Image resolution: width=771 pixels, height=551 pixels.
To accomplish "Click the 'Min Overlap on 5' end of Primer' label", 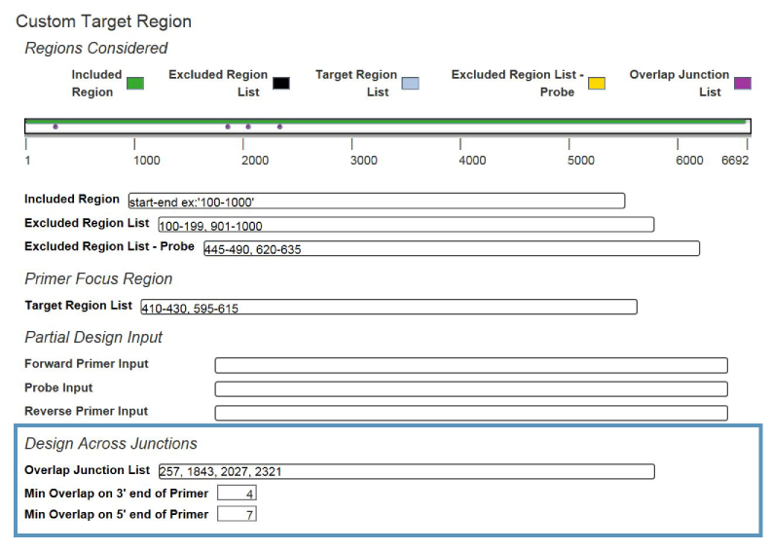I will tap(117, 515).
